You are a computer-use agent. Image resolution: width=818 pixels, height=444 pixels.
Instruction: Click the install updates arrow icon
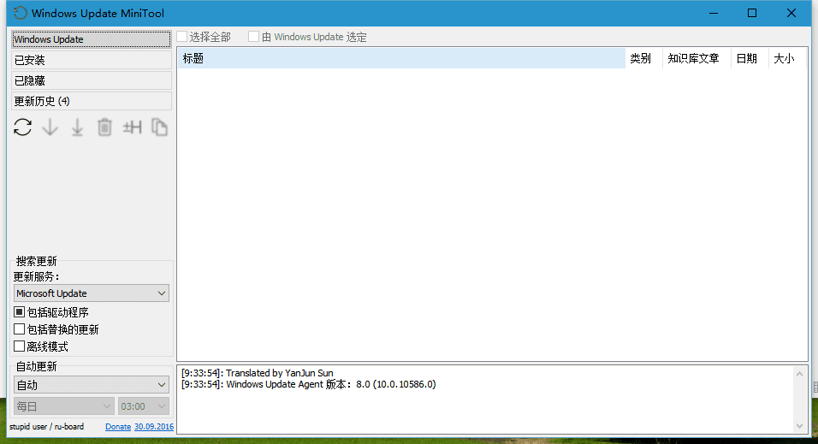tap(77, 127)
